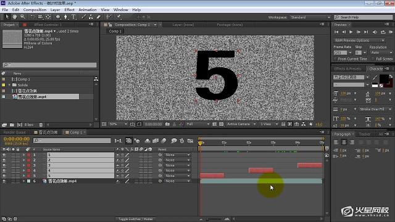395x222 pixels.
Task: Jump to first frame in Preview panel
Action: pyautogui.click(x=336, y=32)
